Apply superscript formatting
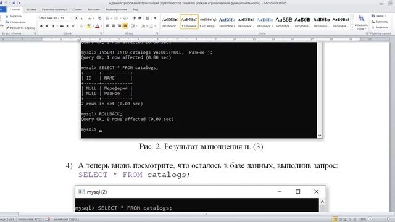Screen dimensions: 395x222 point(73,26)
